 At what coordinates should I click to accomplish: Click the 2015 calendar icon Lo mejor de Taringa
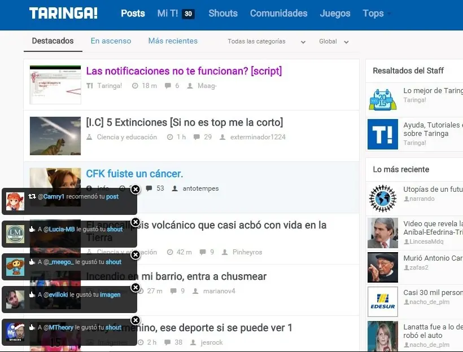pyautogui.click(x=383, y=100)
